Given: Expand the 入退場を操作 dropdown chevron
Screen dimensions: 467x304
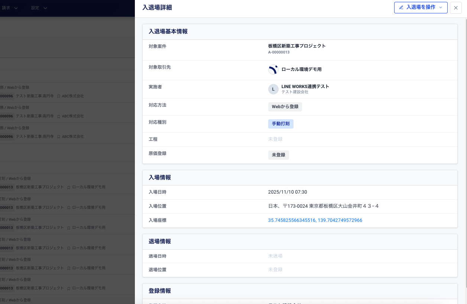Looking at the screenshot, I should pos(441,7).
